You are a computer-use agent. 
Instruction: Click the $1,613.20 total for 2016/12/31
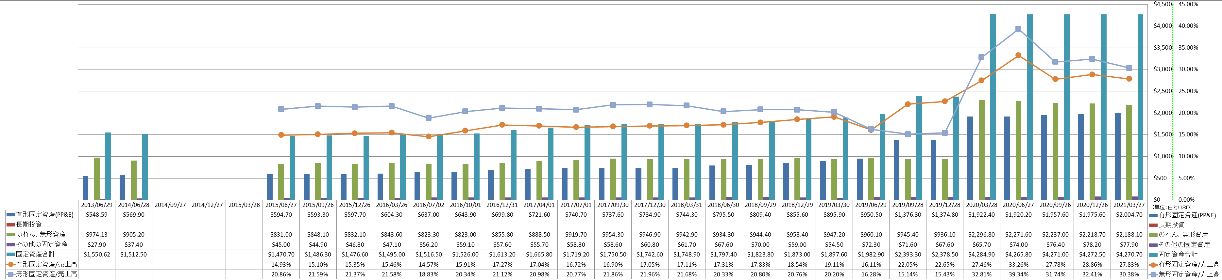point(502,255)
